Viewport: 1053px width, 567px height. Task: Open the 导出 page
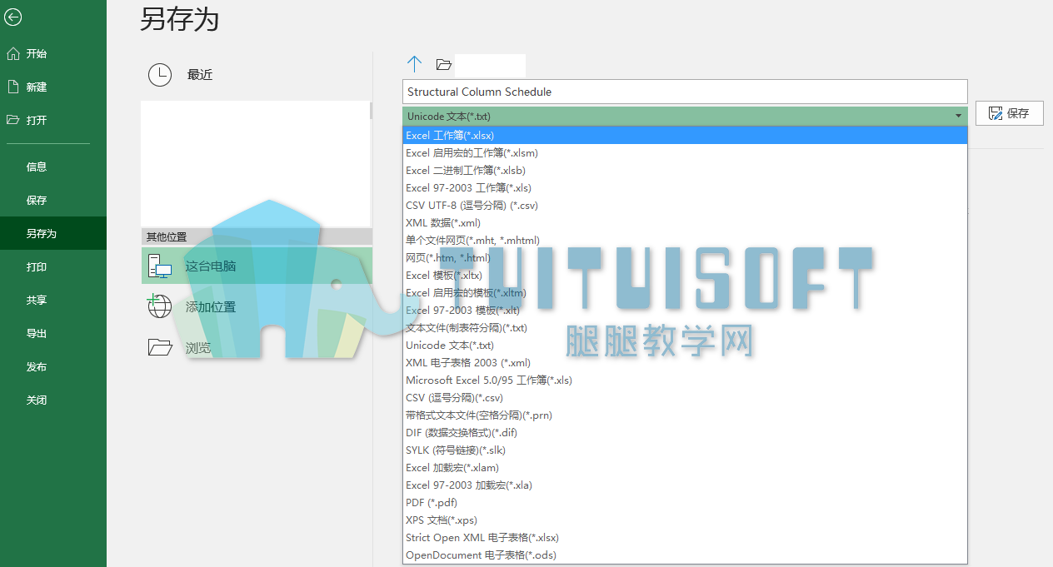(53, 333)
